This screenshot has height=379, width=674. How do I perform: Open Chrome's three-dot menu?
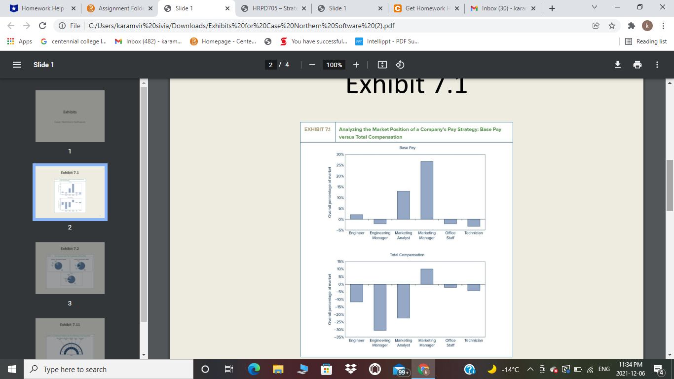pos(663,26)
